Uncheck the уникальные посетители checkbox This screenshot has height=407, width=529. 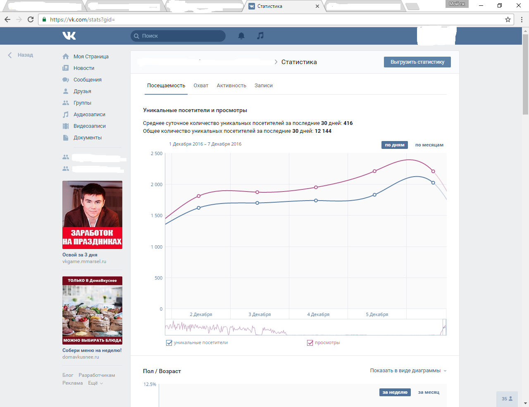(169, 343)
